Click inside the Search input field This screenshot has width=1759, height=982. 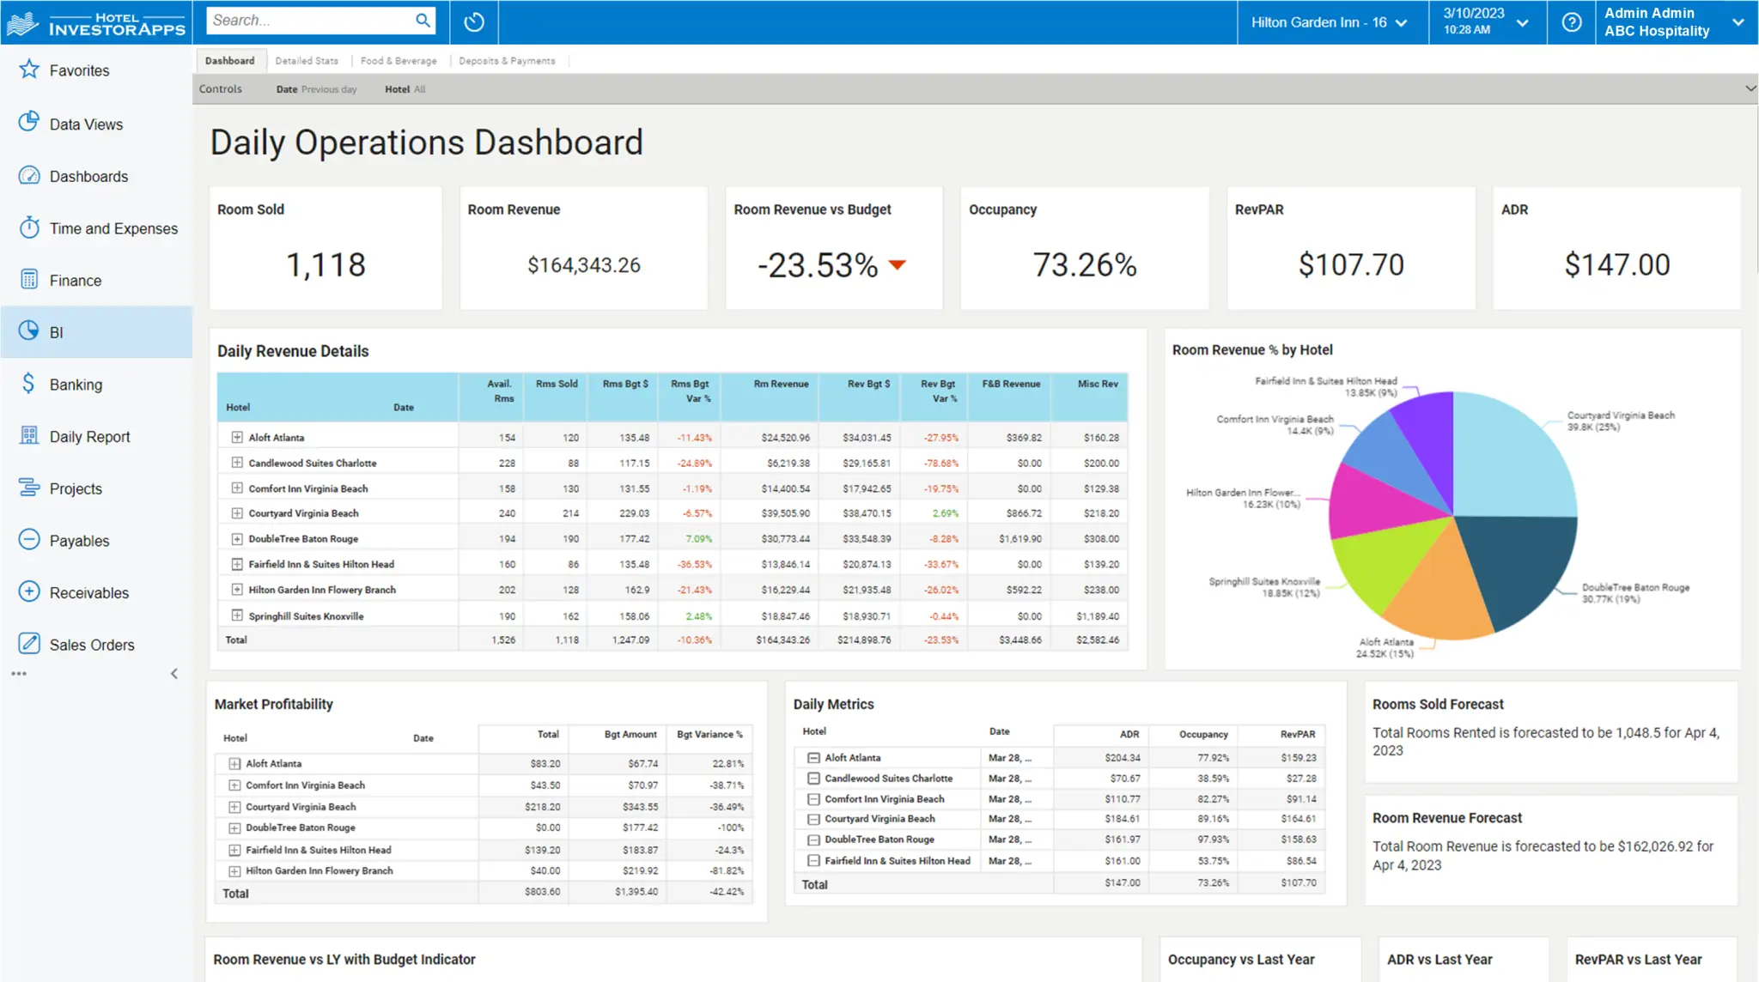pyautogui.click(x=309, y=21)
